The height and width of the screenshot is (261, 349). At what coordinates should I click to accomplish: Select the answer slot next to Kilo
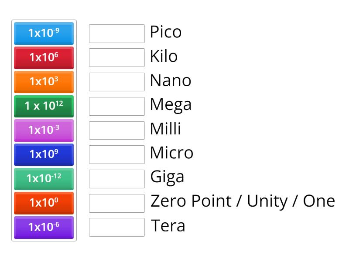coord(116,57)
